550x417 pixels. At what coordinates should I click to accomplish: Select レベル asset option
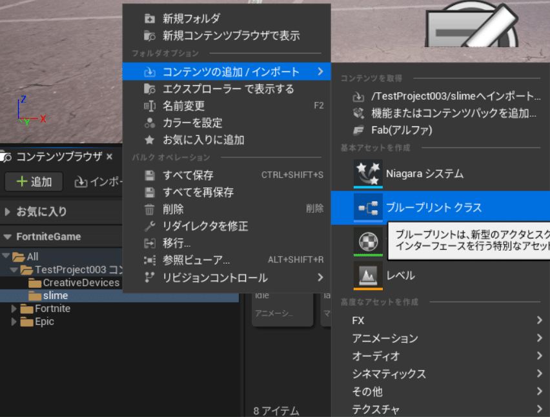[x=440, y=276]
